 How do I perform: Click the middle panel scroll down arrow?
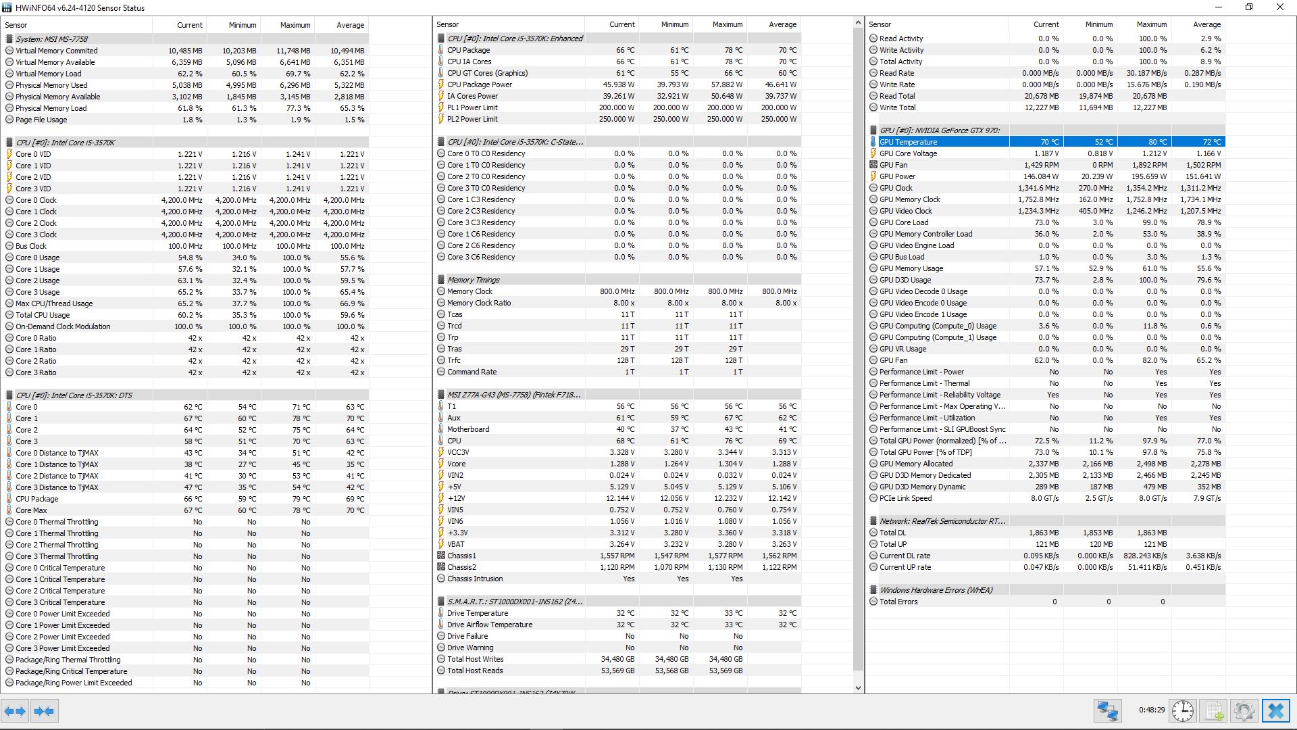point(859,688)
